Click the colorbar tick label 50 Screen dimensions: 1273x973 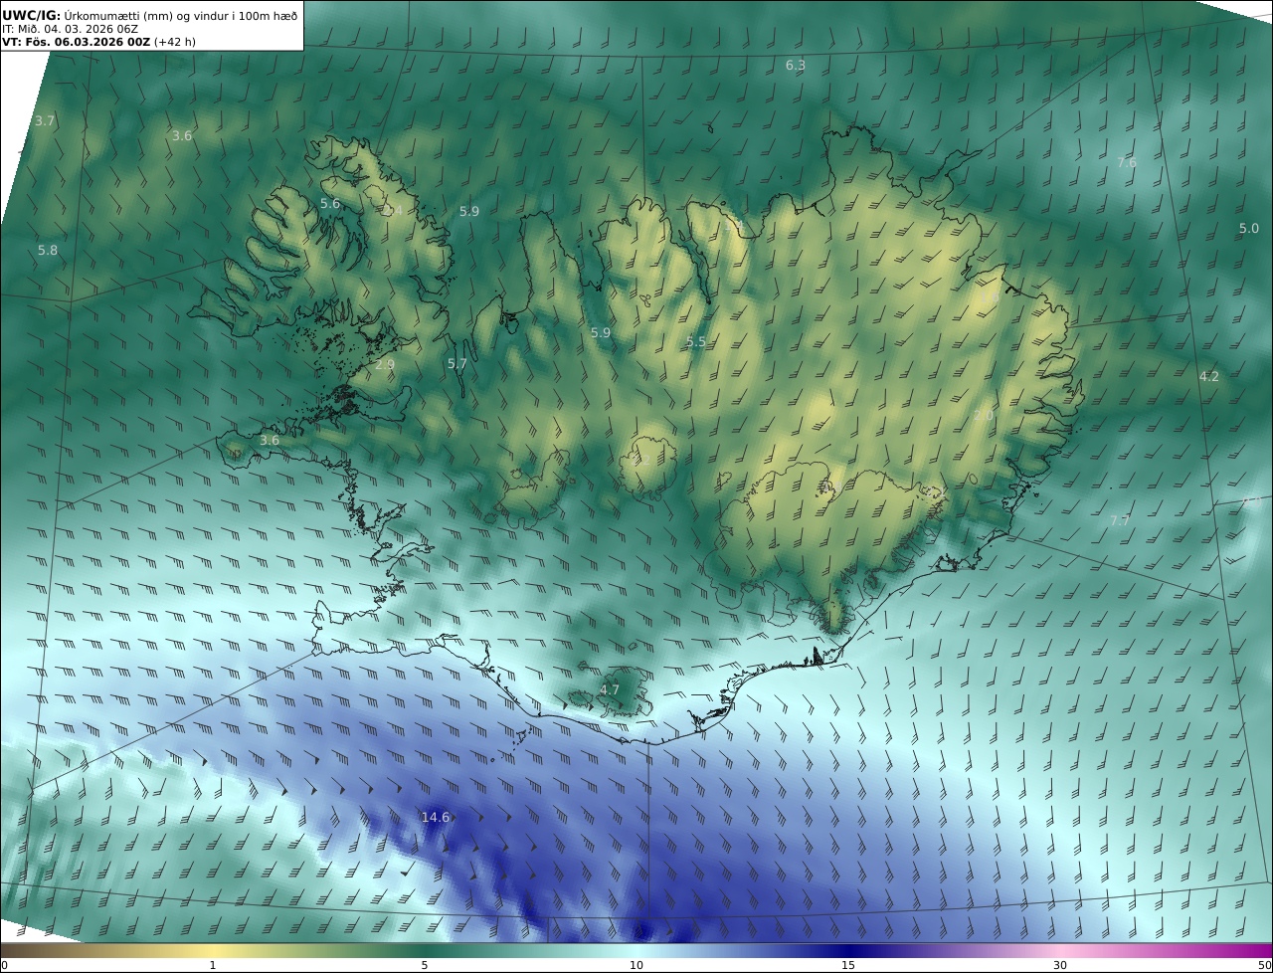point(1265,965)
